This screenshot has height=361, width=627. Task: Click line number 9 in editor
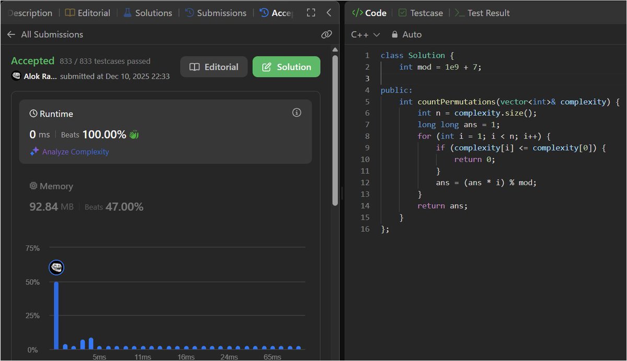click(367, 148)
